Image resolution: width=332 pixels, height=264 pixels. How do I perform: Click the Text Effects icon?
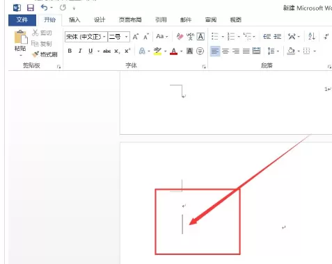pos(142,51)
